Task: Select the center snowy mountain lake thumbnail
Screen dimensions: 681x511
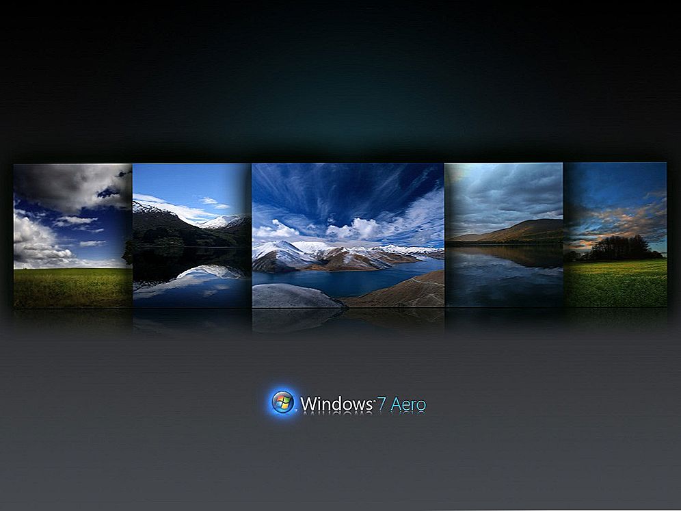Action: click(348, 235)
